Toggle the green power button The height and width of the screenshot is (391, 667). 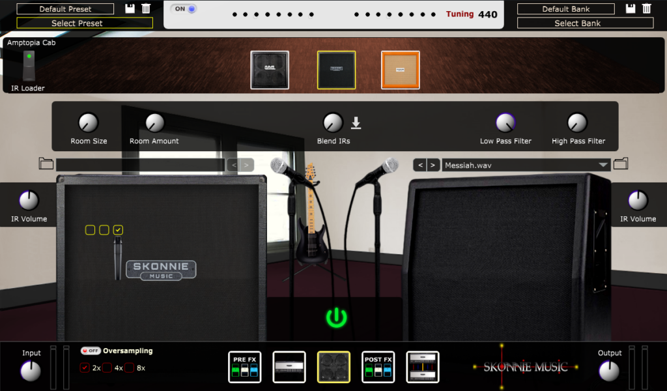point(336,318)
